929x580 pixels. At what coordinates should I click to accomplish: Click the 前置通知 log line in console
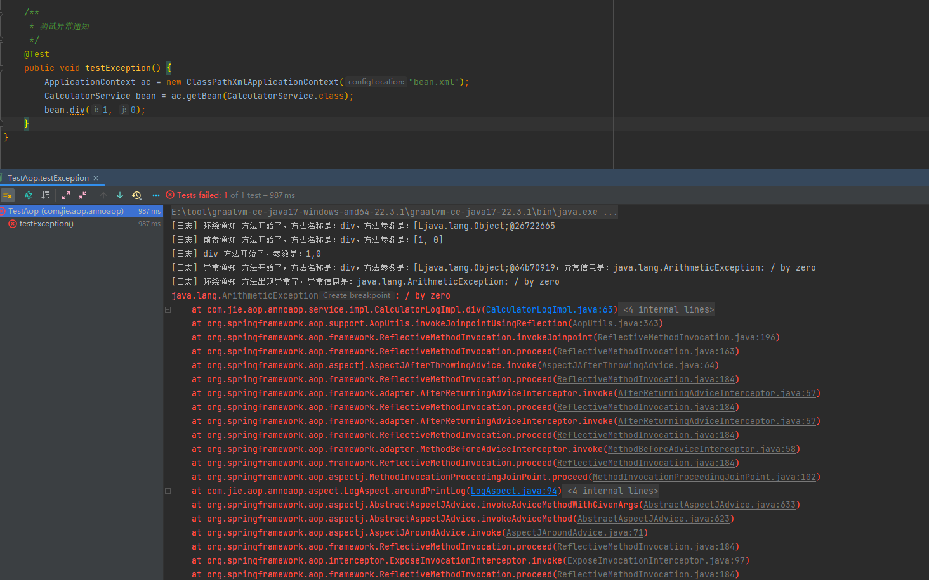coord(307,240)
